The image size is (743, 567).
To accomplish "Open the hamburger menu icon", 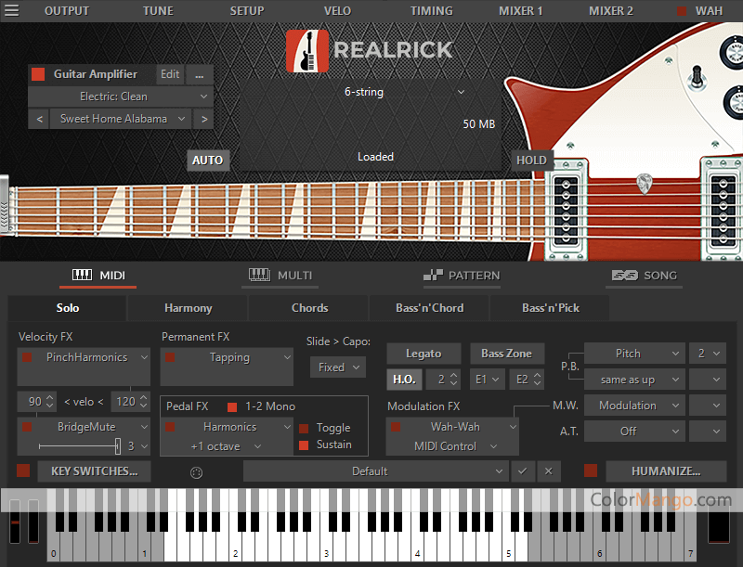I will coord(10,11).
